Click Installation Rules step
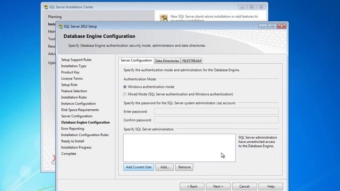The height and width of the screenshot is (191, 340). [74, 98]
